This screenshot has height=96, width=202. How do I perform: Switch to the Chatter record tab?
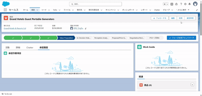(x=30, y=47)
